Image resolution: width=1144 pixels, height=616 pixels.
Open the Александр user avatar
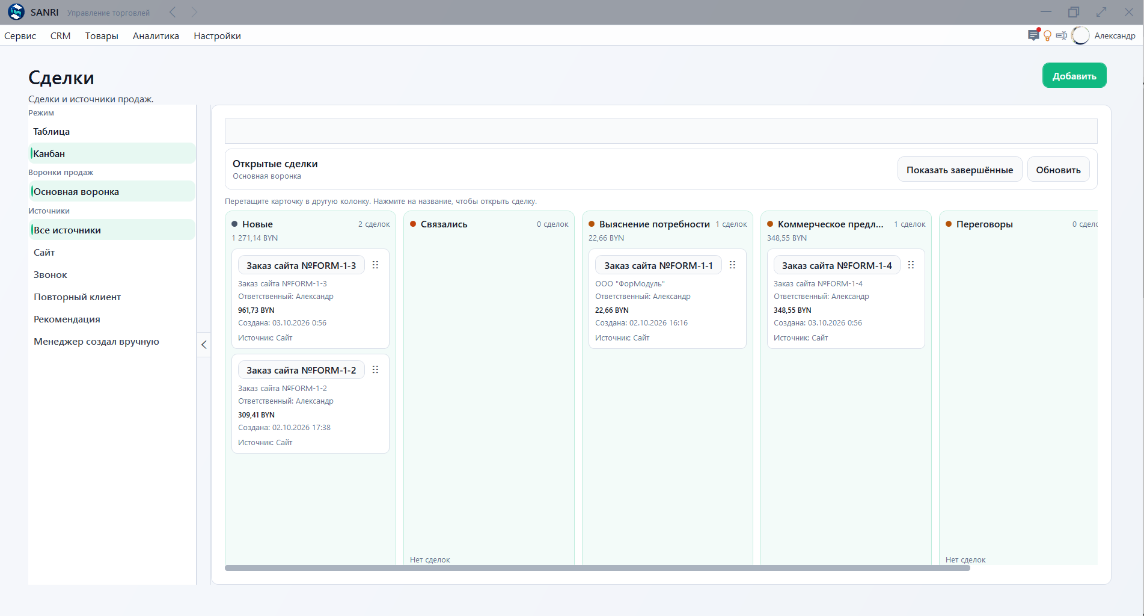click(1080, 35)
